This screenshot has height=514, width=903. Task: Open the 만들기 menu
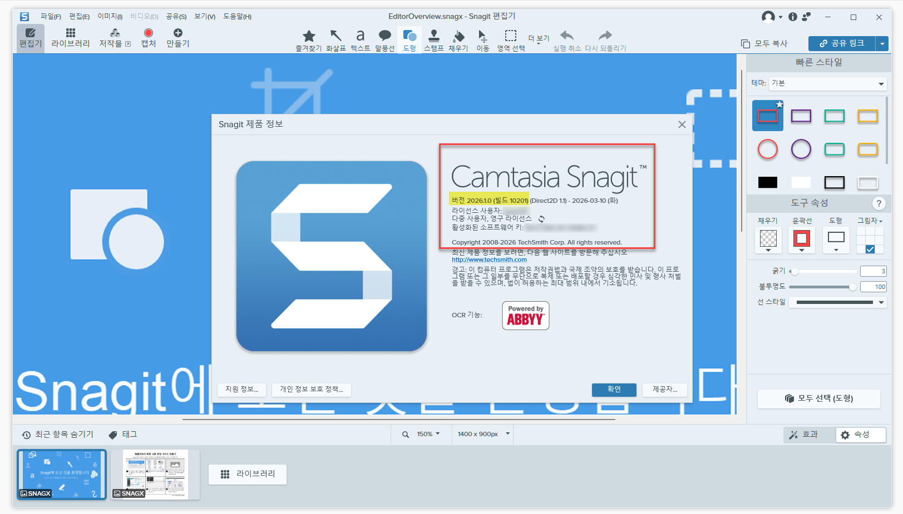(x=178, y=38)
